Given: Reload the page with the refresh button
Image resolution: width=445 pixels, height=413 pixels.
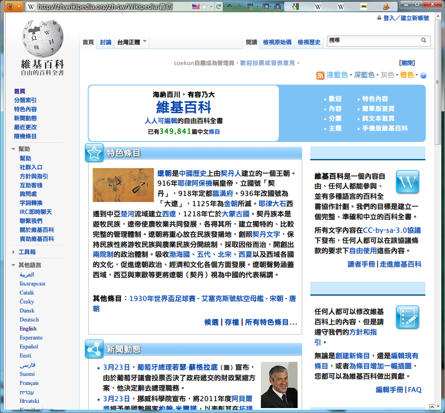Looking at the screenshot, I should click(x=218, y=7).
